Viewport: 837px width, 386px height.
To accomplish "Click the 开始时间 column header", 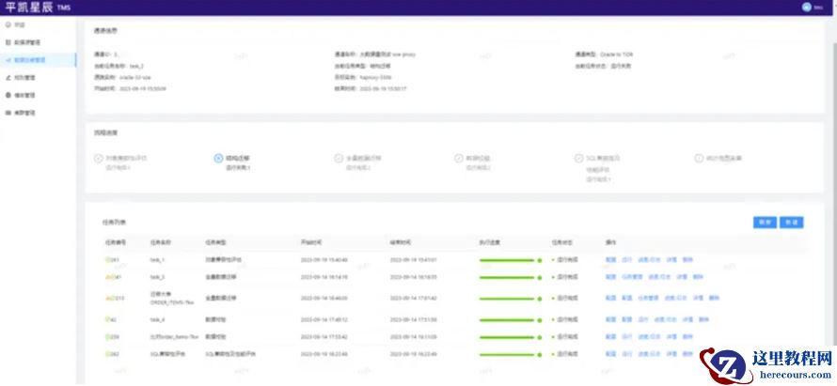I will coord(310,242).
